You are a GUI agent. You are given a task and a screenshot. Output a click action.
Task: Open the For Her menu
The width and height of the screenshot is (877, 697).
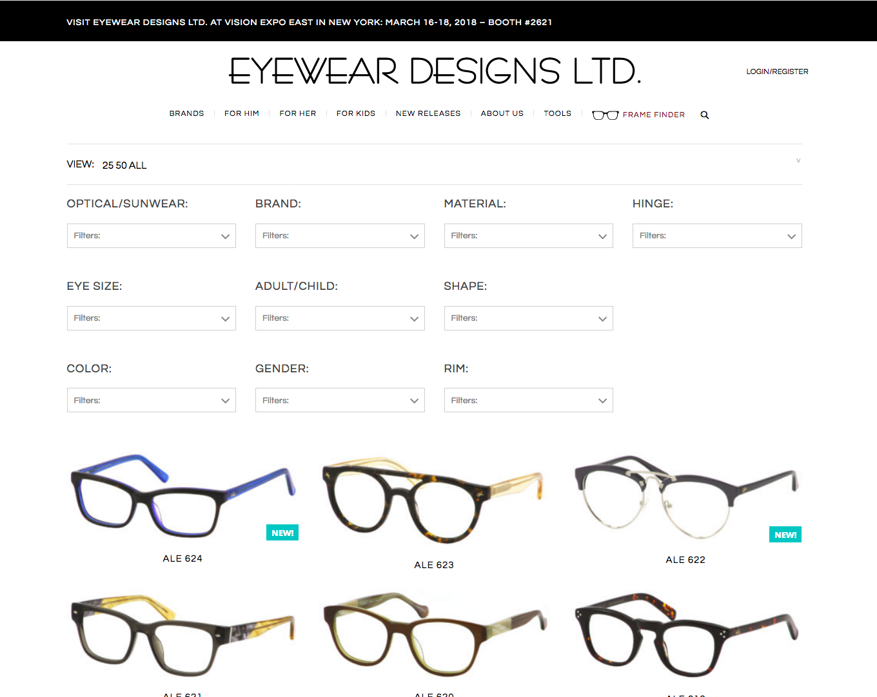(298, 113)
